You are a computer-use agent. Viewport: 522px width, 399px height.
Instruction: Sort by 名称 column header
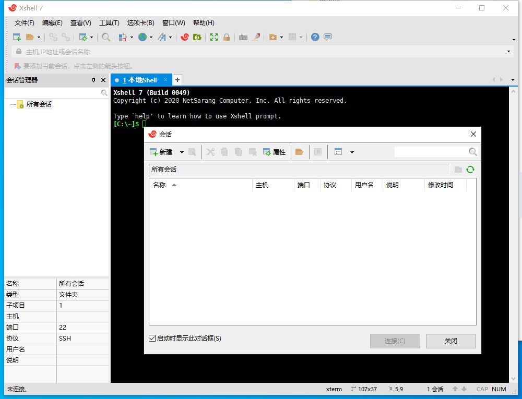click(201, 185)
